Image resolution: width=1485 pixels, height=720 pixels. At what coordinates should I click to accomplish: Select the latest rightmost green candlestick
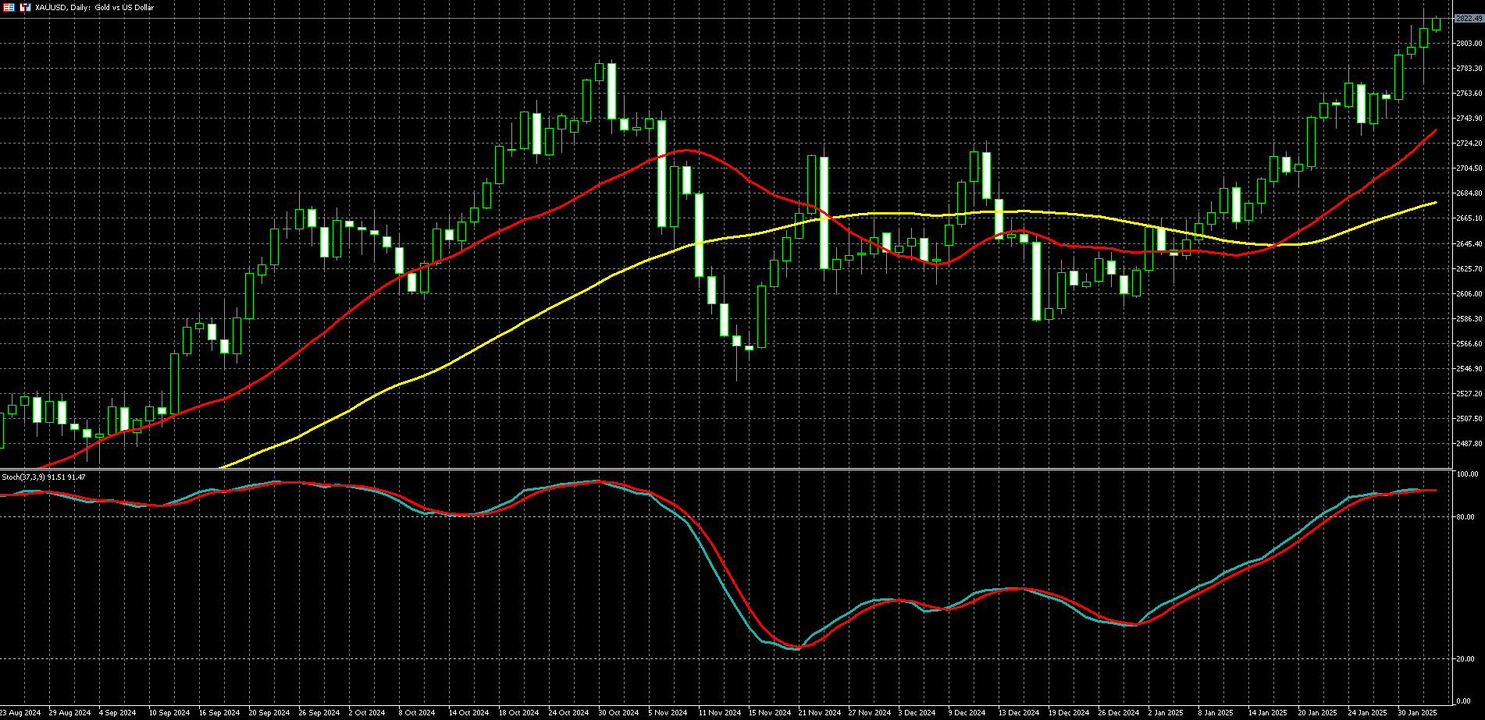[x=1436, y=24]
